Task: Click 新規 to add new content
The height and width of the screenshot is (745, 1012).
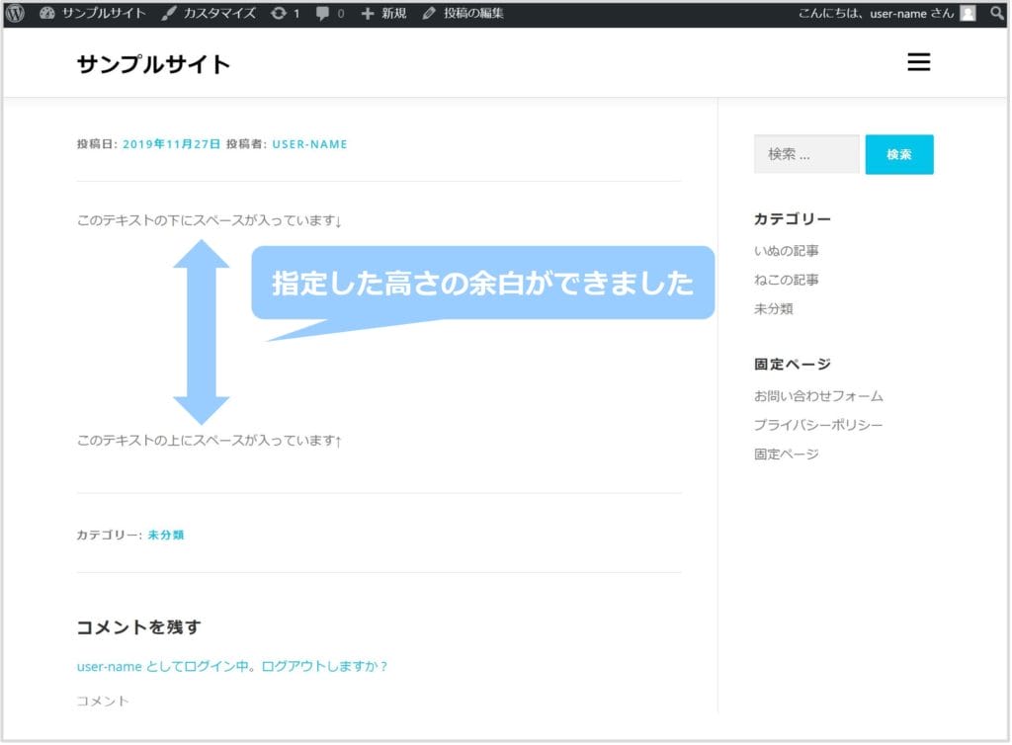Action: coord(383,14)
